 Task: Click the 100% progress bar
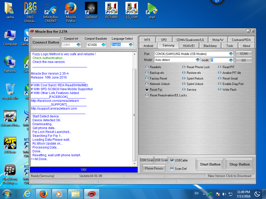84,170
